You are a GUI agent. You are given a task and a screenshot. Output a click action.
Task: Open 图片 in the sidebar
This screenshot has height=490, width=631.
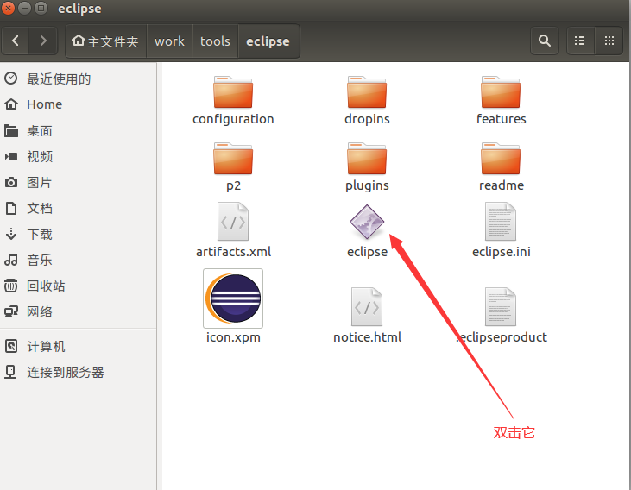click(78, 183)
